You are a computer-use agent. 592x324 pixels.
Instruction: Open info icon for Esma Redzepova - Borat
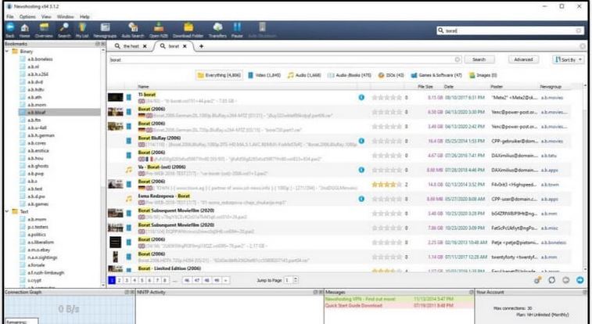click(x=361, y=199)
